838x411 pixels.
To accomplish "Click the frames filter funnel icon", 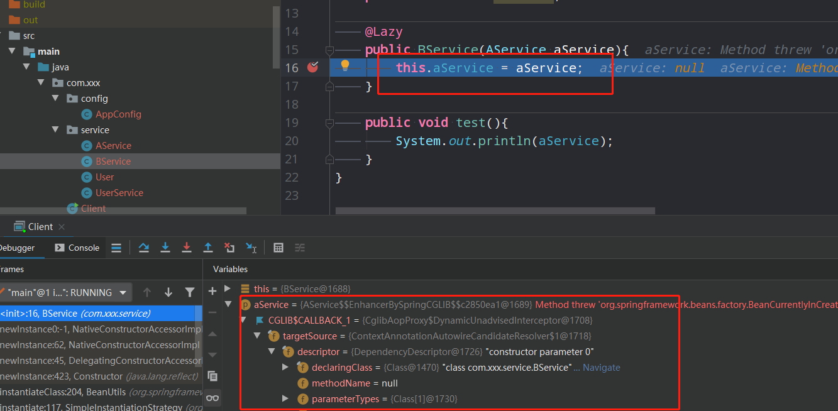I will click(x=190, y=292).
